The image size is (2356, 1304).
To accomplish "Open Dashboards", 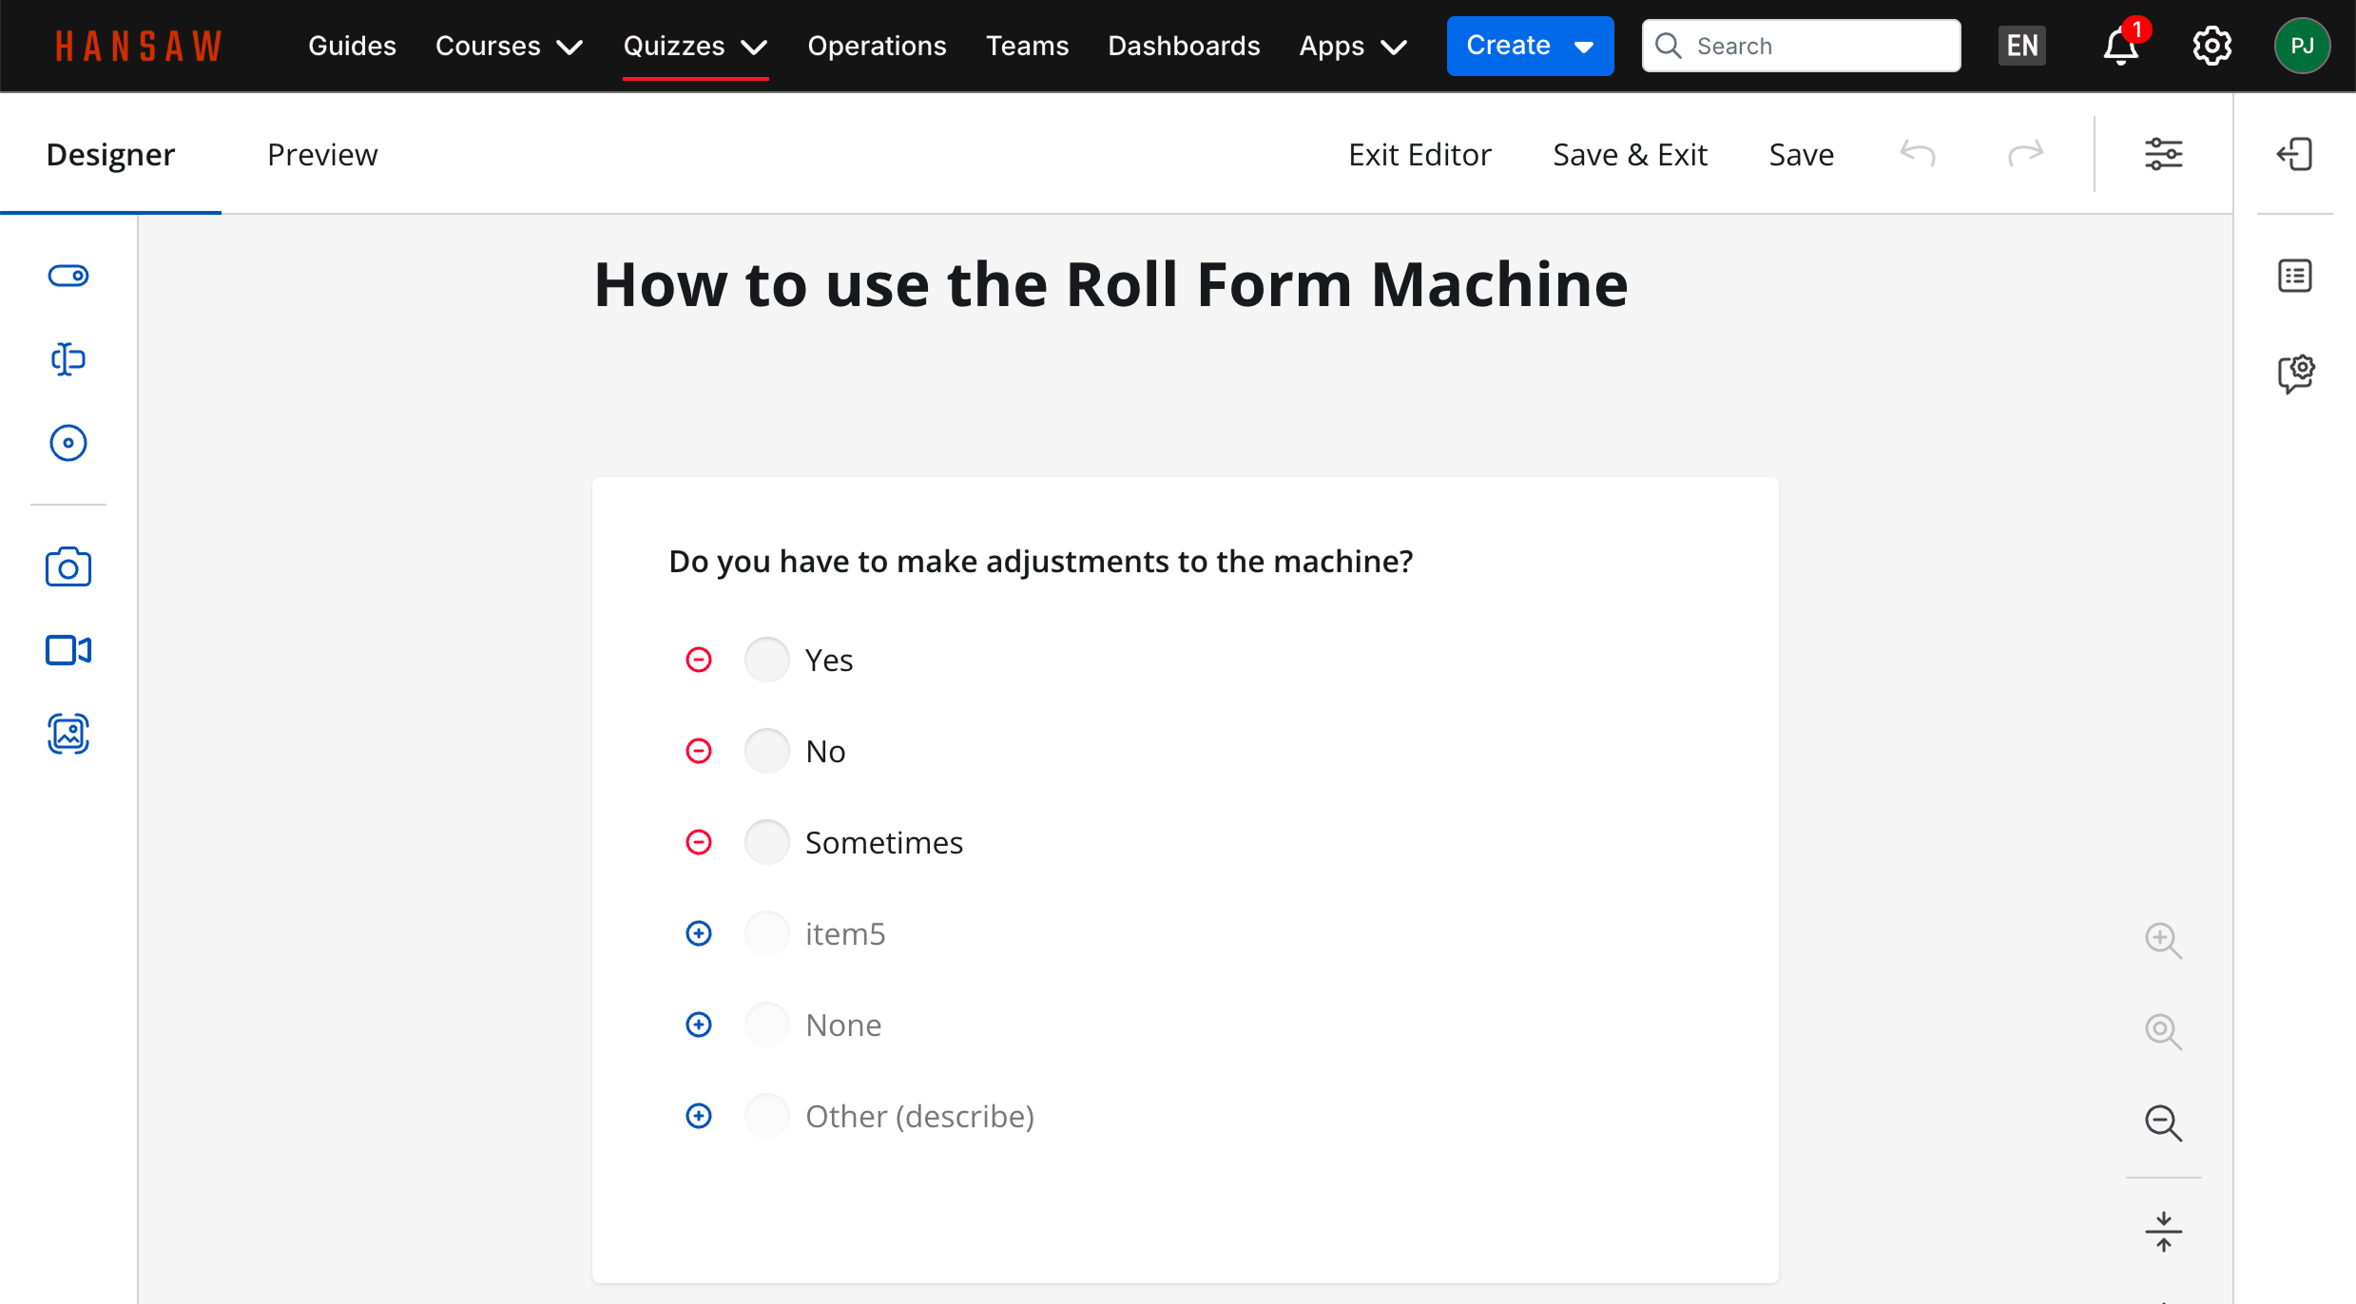I will [x=1184, y=46].
